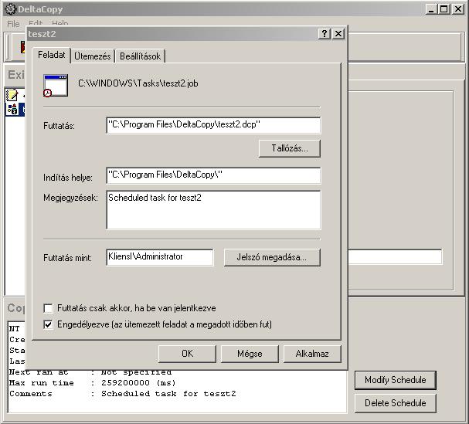The width and height of the screenshot is (469, 424).
Task: Click the Indítás helye input field
Action: [213, 175]
